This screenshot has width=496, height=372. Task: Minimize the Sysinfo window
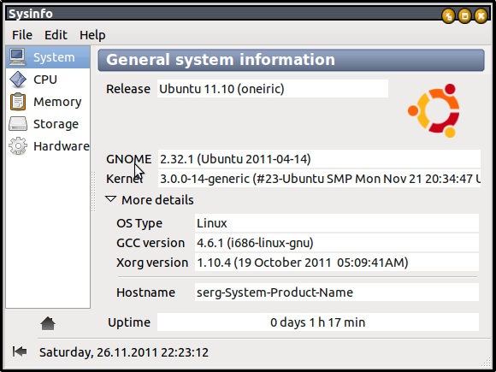[448, 15]
